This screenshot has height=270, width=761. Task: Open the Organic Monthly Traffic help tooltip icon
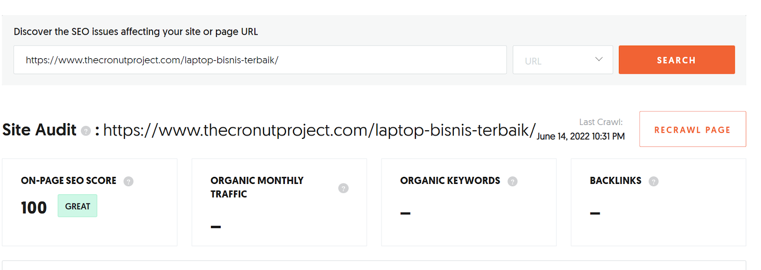tap(343, 188)
